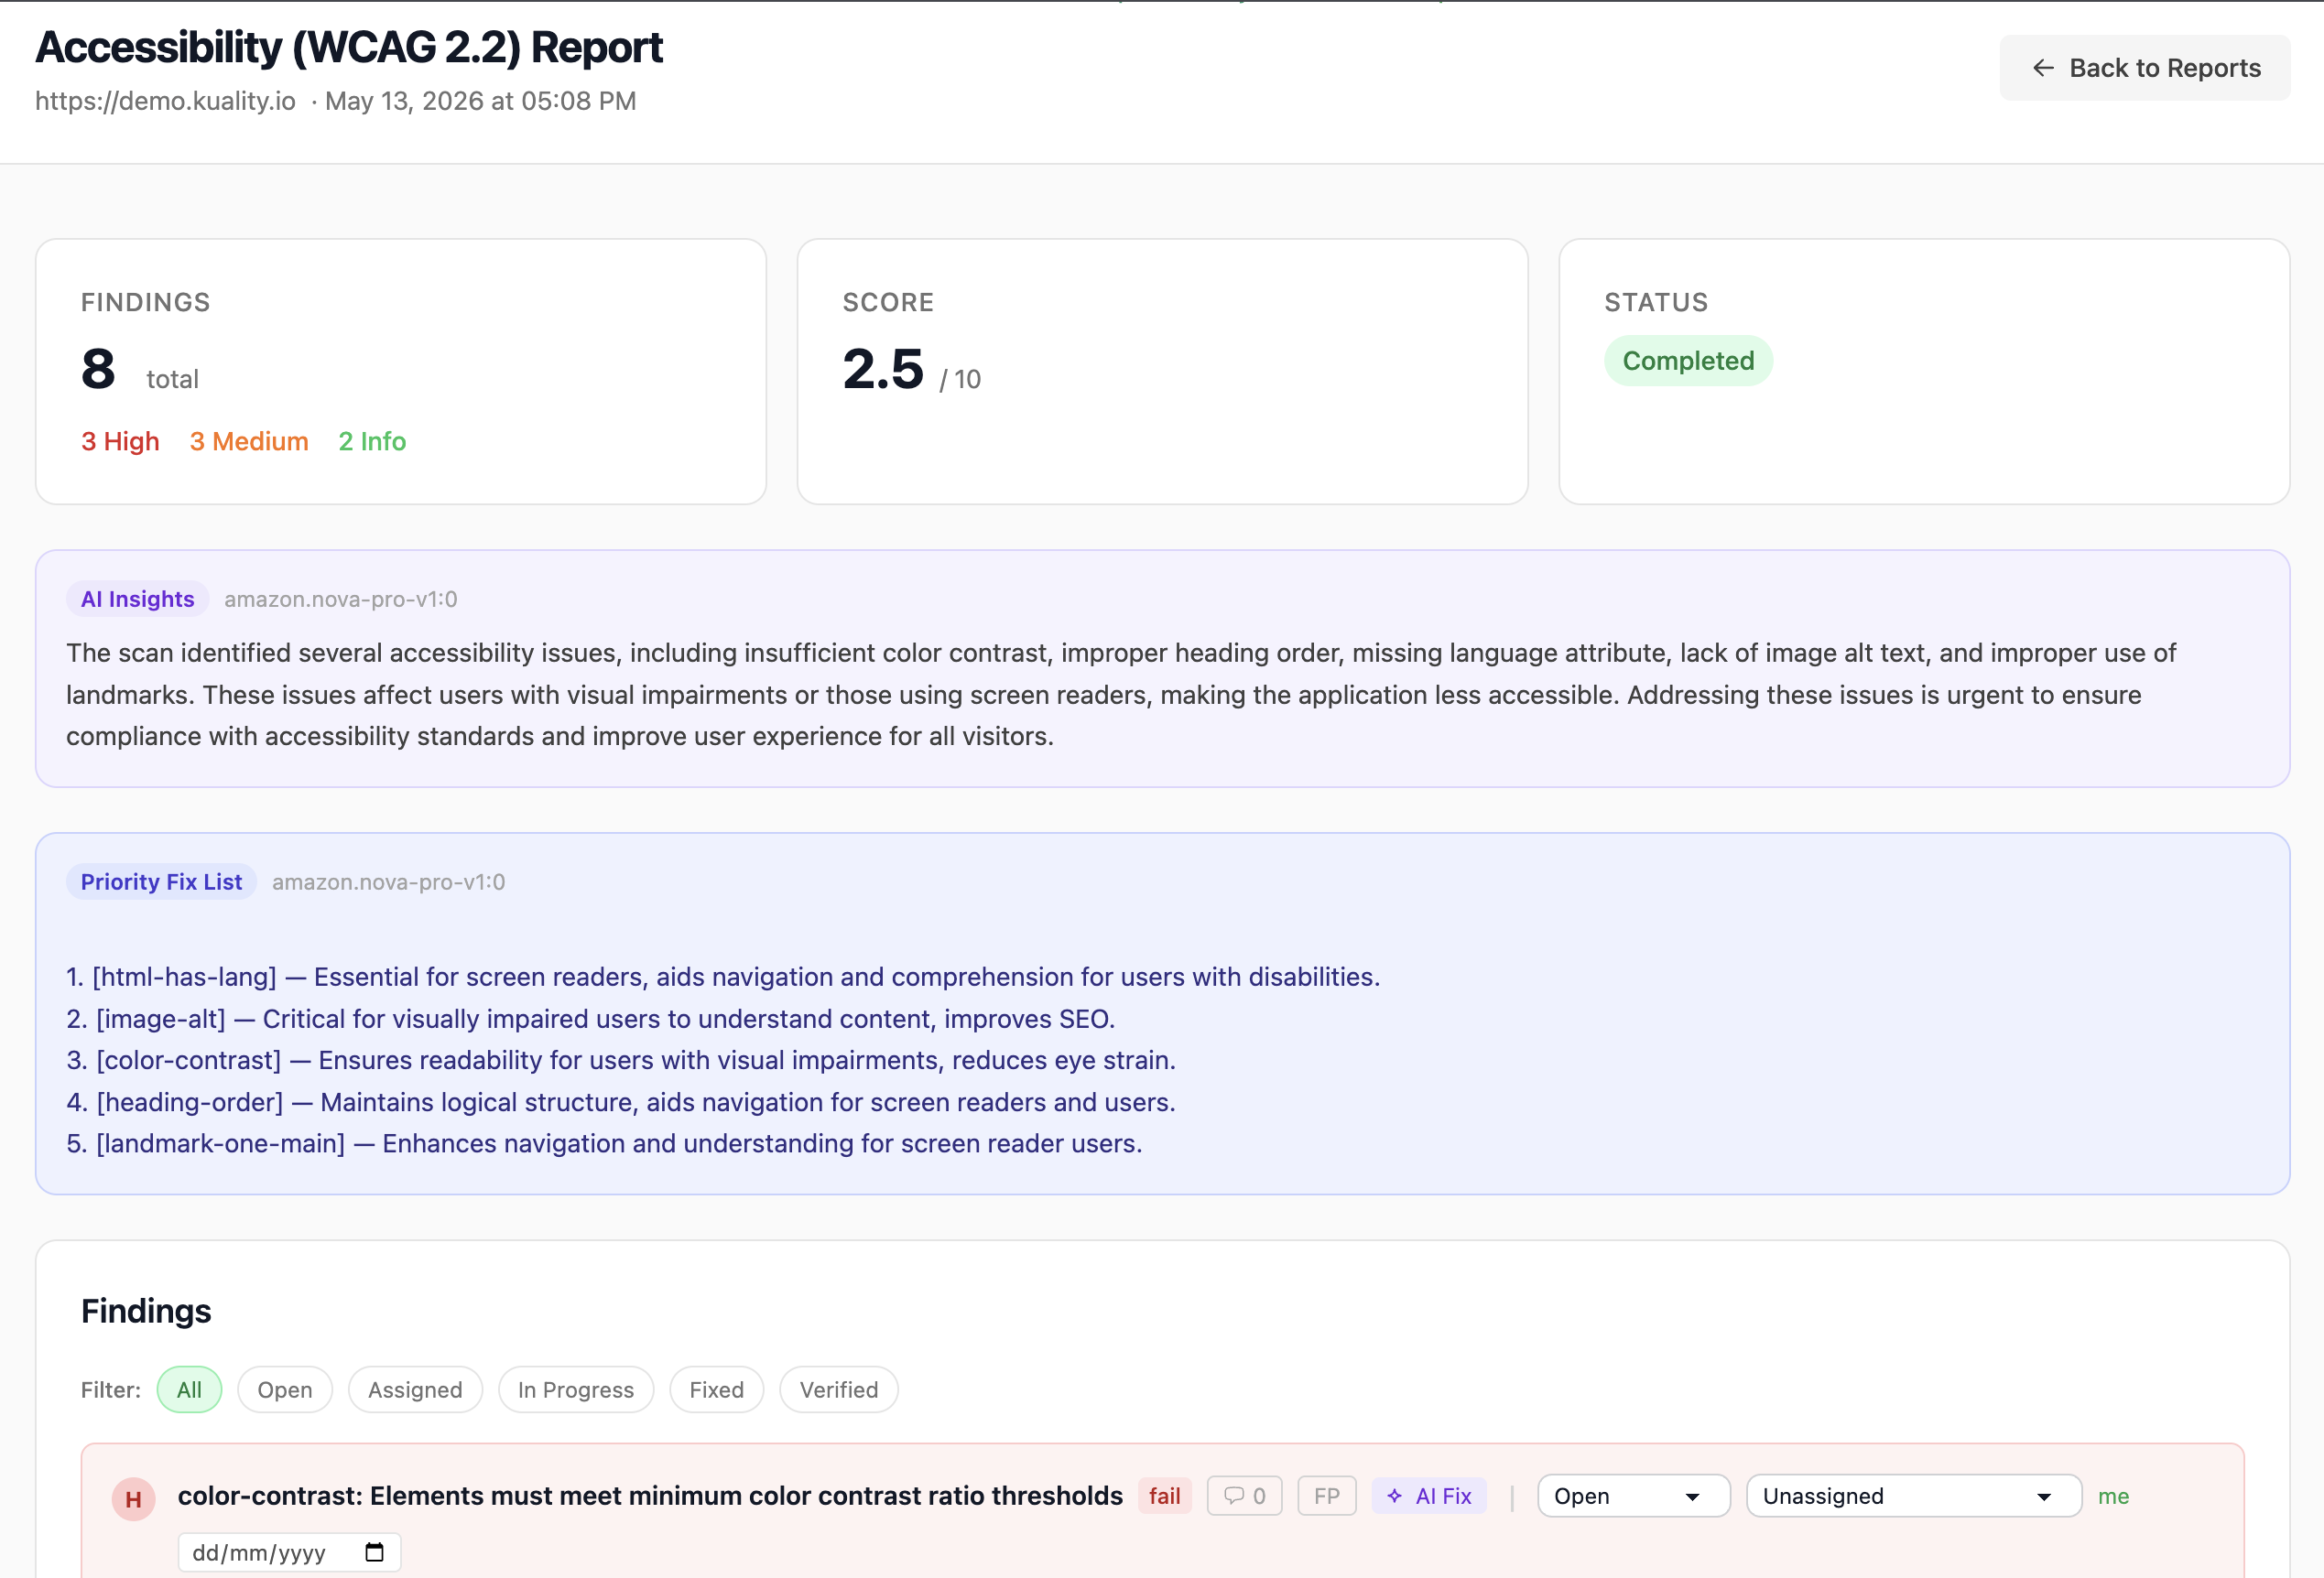The image size is (2324, 1578).
Task: Filter findings by Verified status
Action: pos(838,1389)
